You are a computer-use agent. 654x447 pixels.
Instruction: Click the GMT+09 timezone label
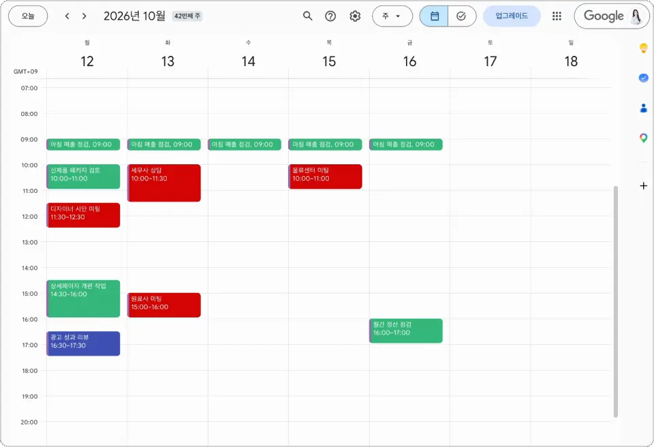point(25,72)
